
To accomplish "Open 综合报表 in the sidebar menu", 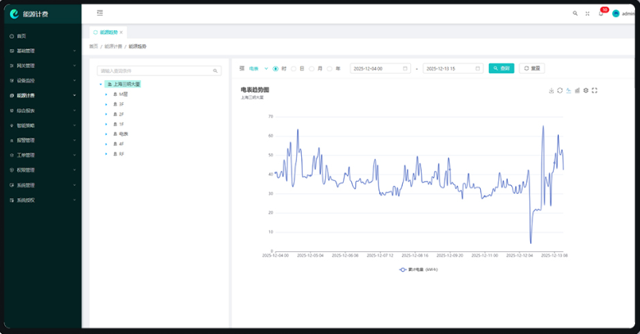I will tap(41, 111).
